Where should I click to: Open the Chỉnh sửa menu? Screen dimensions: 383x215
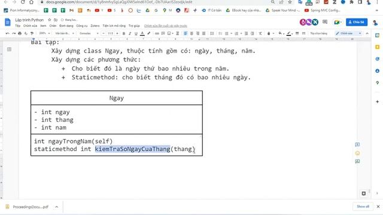pyautogui.click(x=30, y=26)
